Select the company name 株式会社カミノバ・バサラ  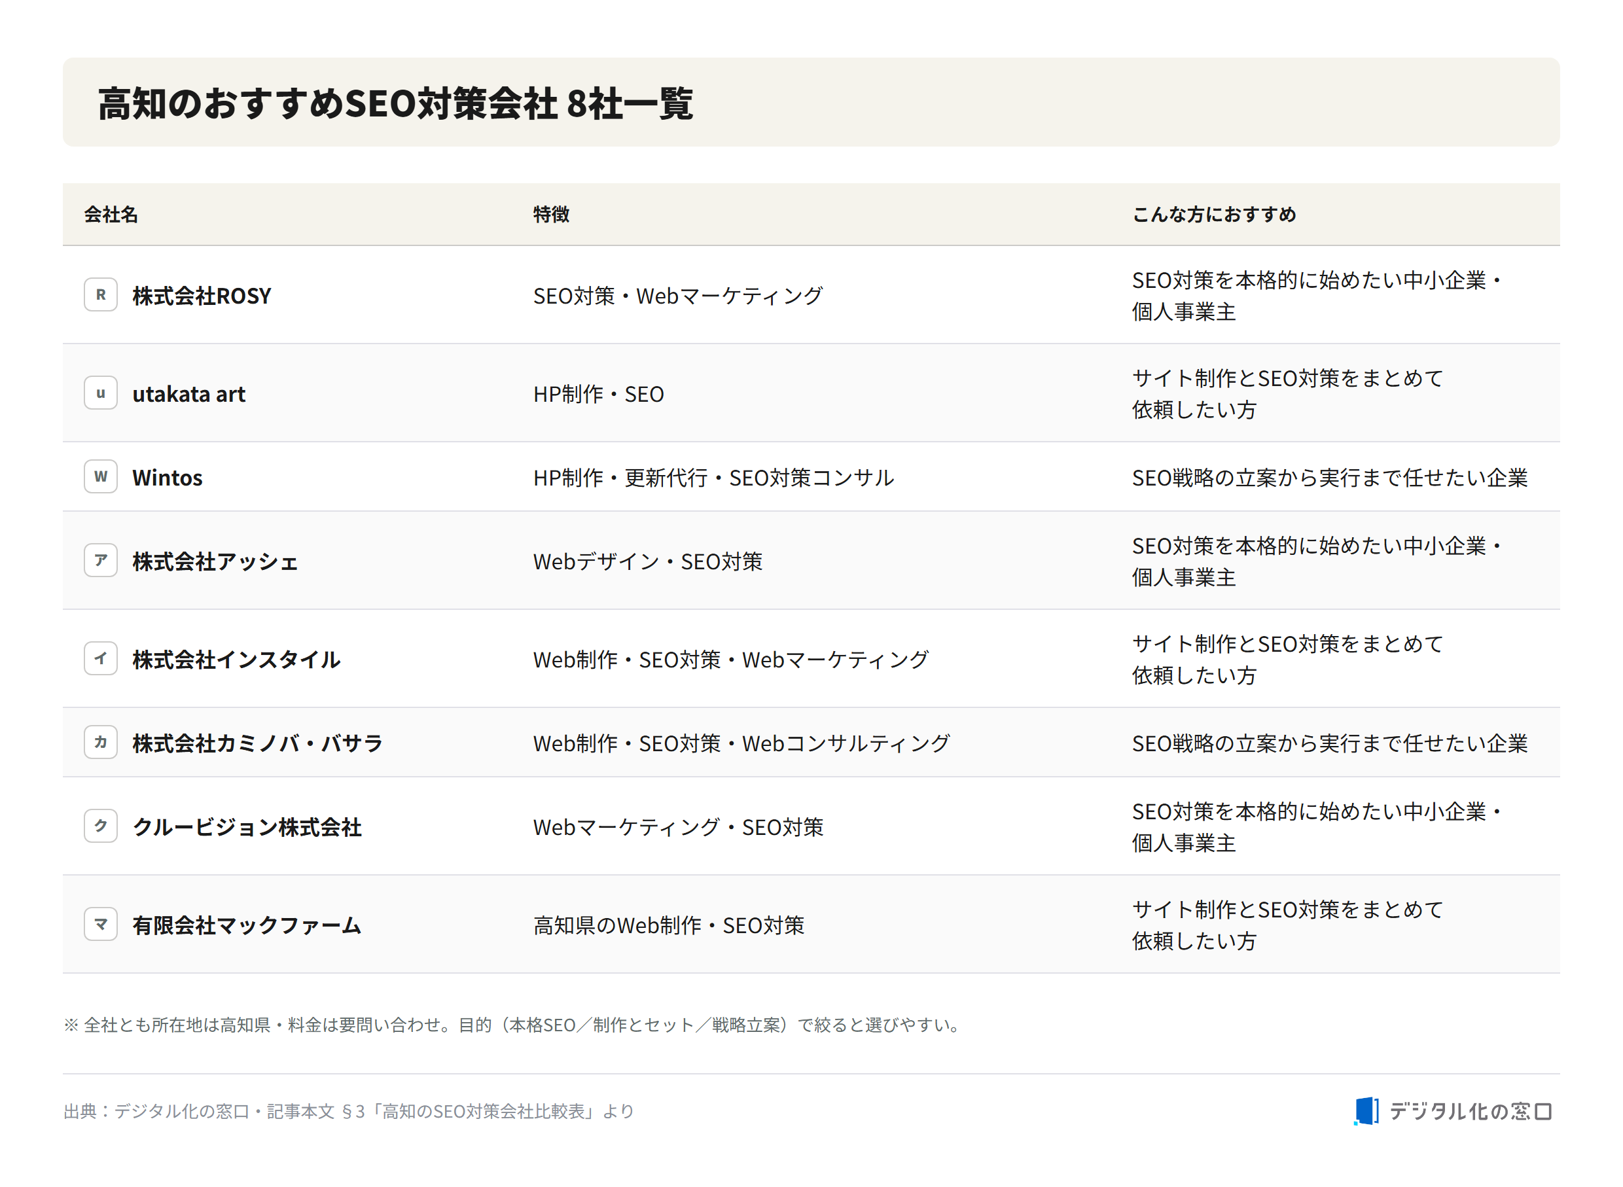(x=257, y=743)
